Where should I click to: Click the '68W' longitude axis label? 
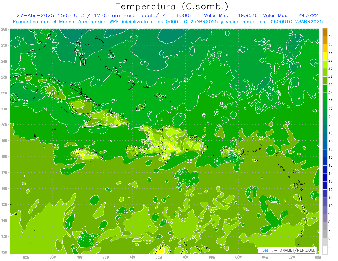pyautogui.click(x=212, y=257)
